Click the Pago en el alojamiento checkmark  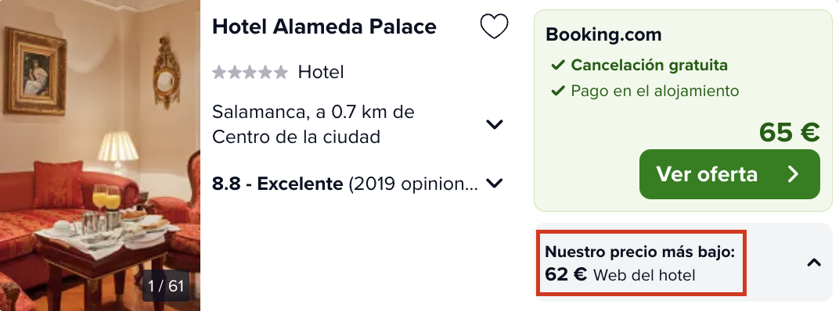pyautogui.click(x=558, y=91)
